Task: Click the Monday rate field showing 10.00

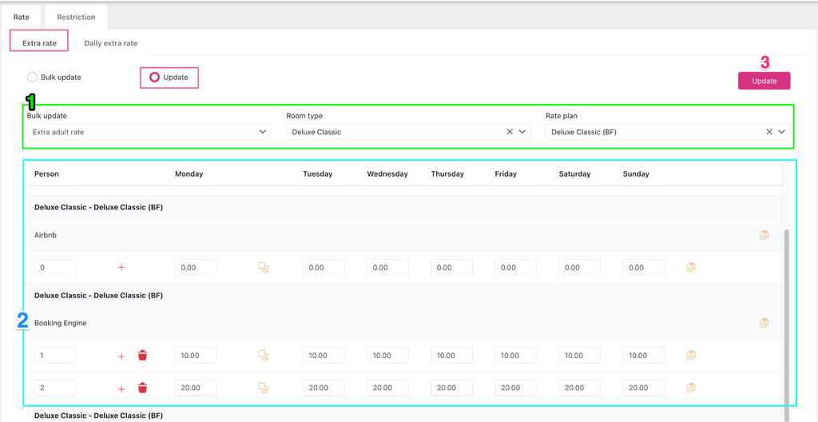Action: tap(196, 356)
